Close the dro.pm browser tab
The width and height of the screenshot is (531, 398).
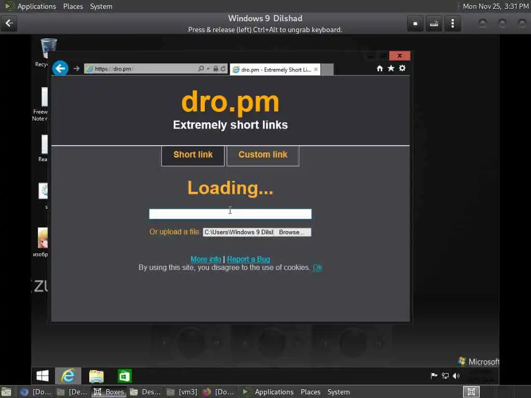coord(316,69)
